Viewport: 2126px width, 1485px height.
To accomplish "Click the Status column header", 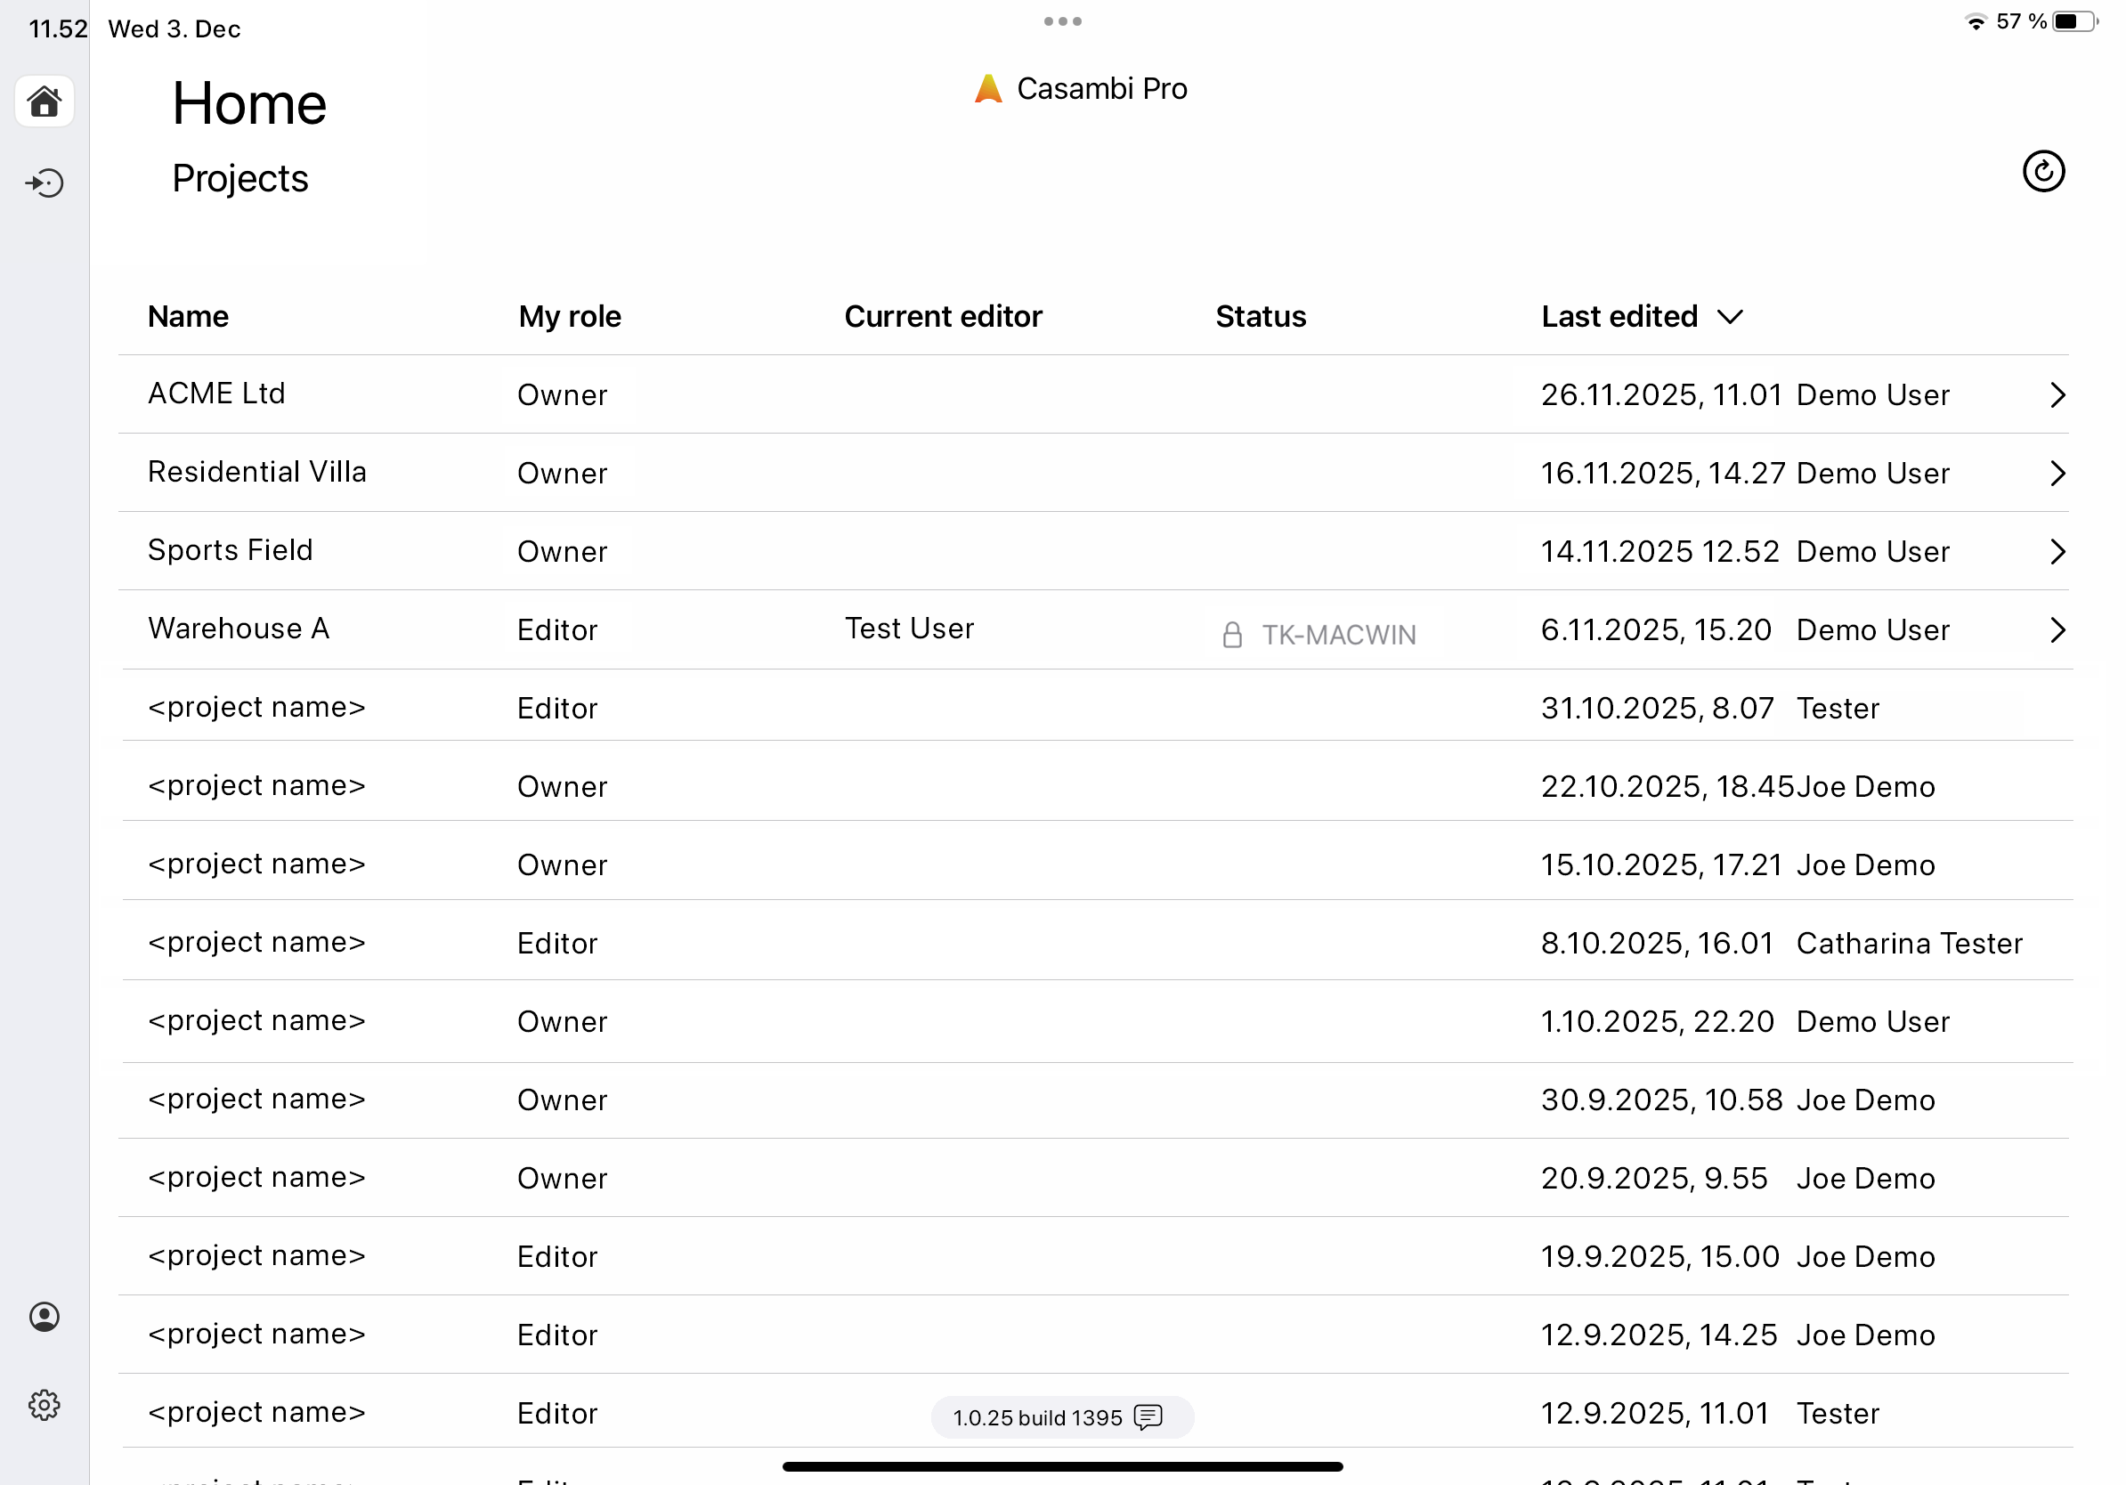I will [x=1261, y=317].
